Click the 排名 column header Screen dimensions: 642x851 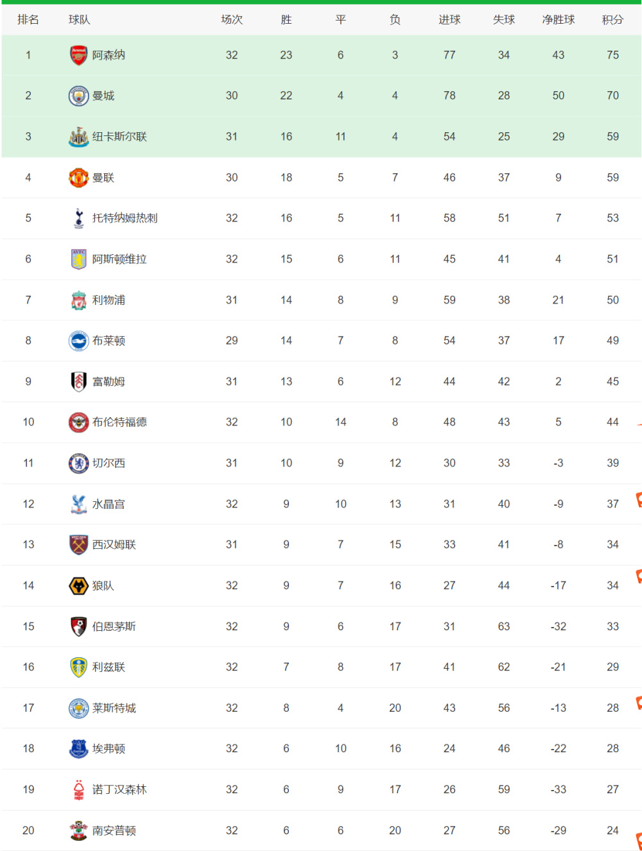tap(28, 20)
